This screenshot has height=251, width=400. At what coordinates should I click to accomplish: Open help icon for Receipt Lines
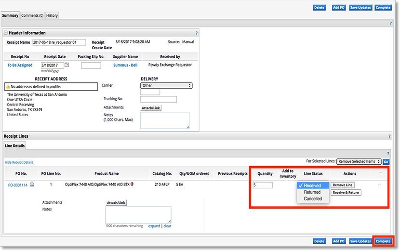point(389,136)
